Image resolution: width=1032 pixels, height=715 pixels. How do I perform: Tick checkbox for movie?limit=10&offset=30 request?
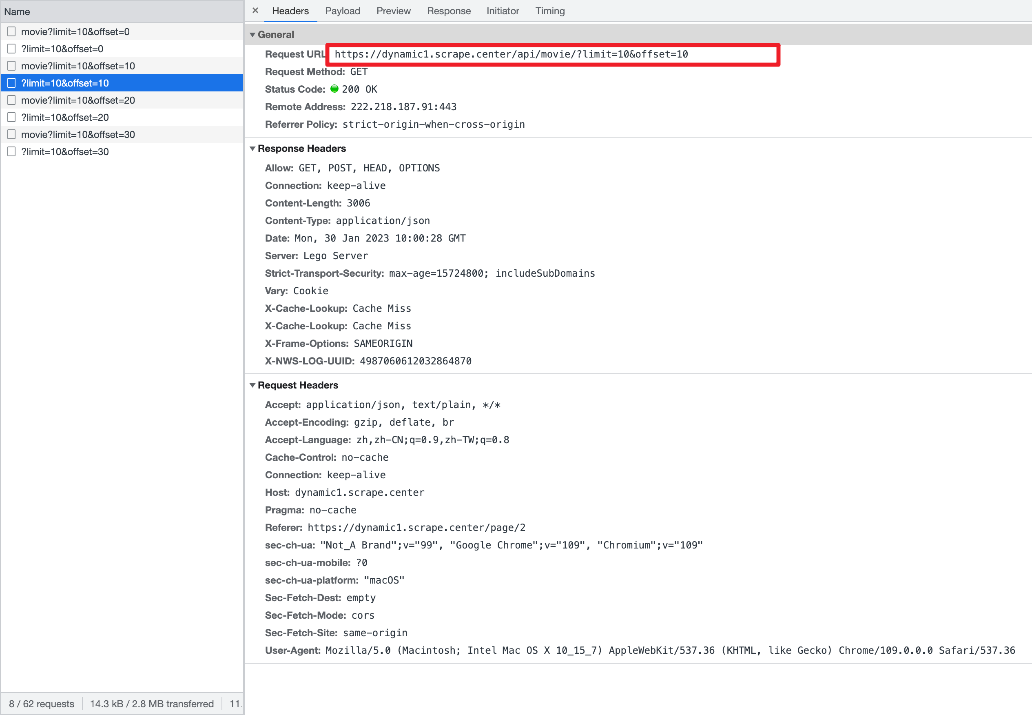click(12, 134)
